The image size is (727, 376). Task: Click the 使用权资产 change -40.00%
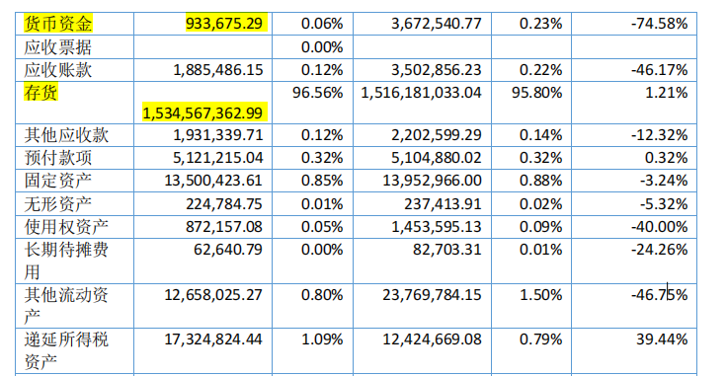[659, 226]
